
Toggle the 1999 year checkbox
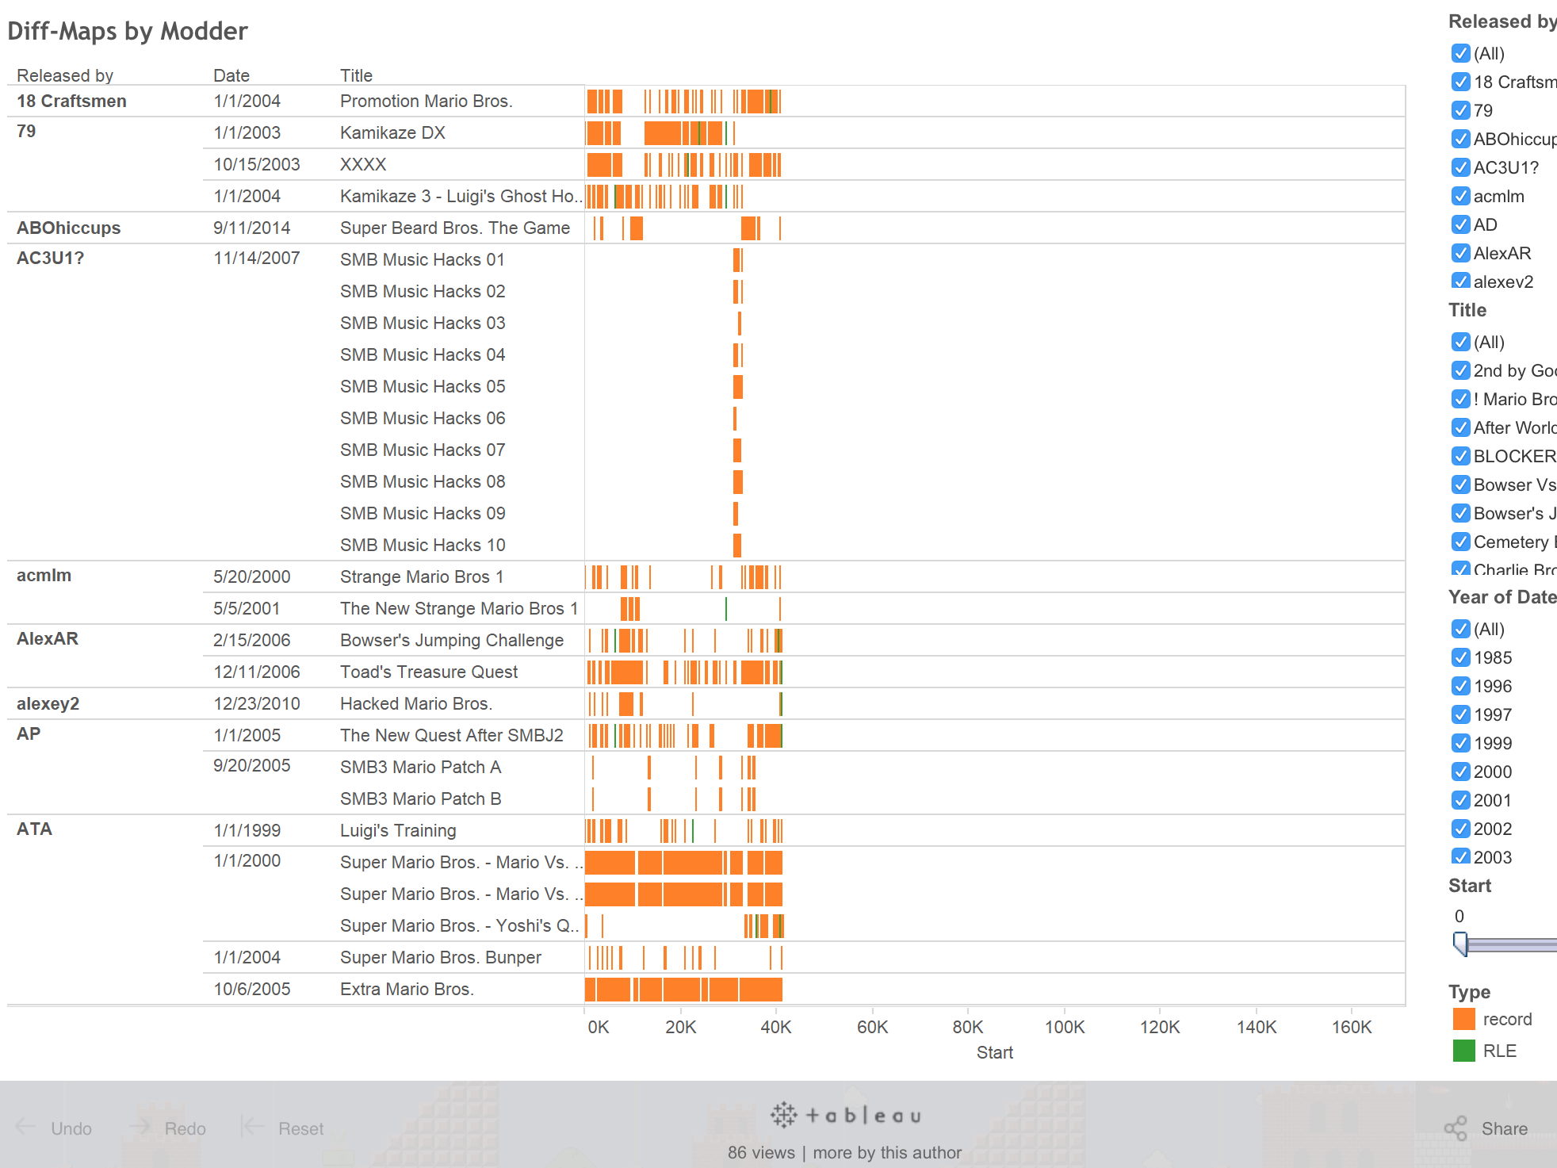(1460, 743)
